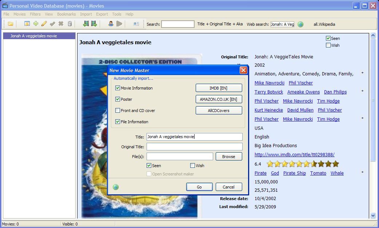Uncheck the Seen checkbox at top right

point(328,38)
